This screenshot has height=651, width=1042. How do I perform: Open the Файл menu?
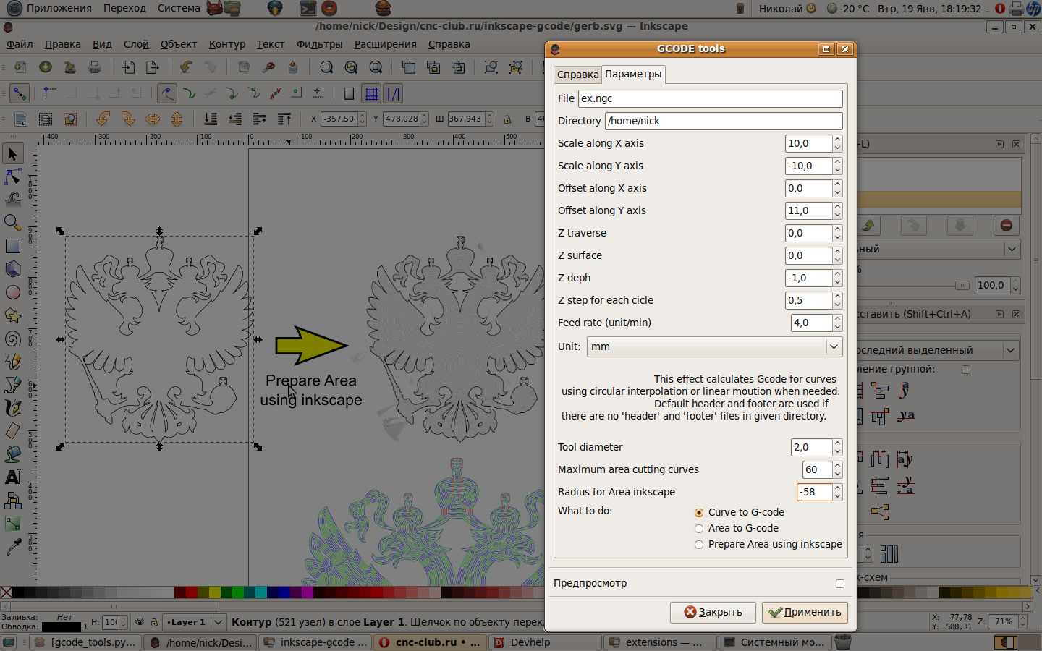(20, 44)
